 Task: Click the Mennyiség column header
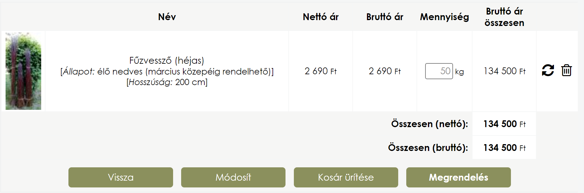(x=444, y=17)
